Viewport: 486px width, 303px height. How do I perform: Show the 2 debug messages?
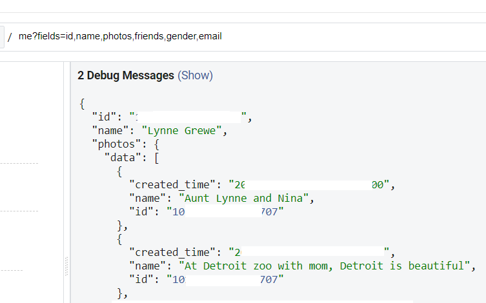(x=195, y=75)
